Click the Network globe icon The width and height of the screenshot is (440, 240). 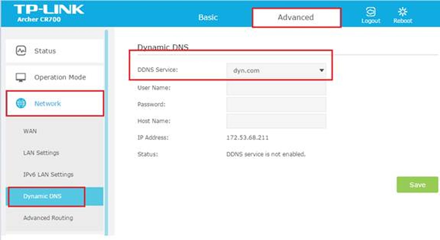pos(21,104)
